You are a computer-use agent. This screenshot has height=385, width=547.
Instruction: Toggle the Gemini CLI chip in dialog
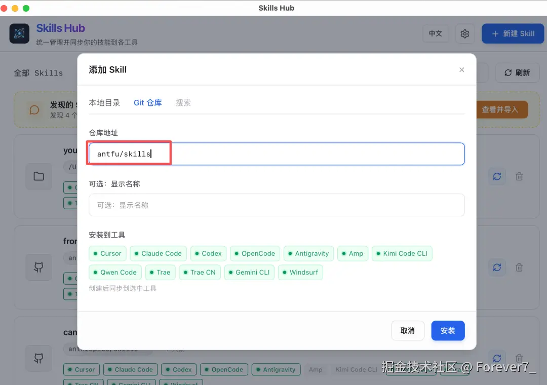[x=249, y=272]
